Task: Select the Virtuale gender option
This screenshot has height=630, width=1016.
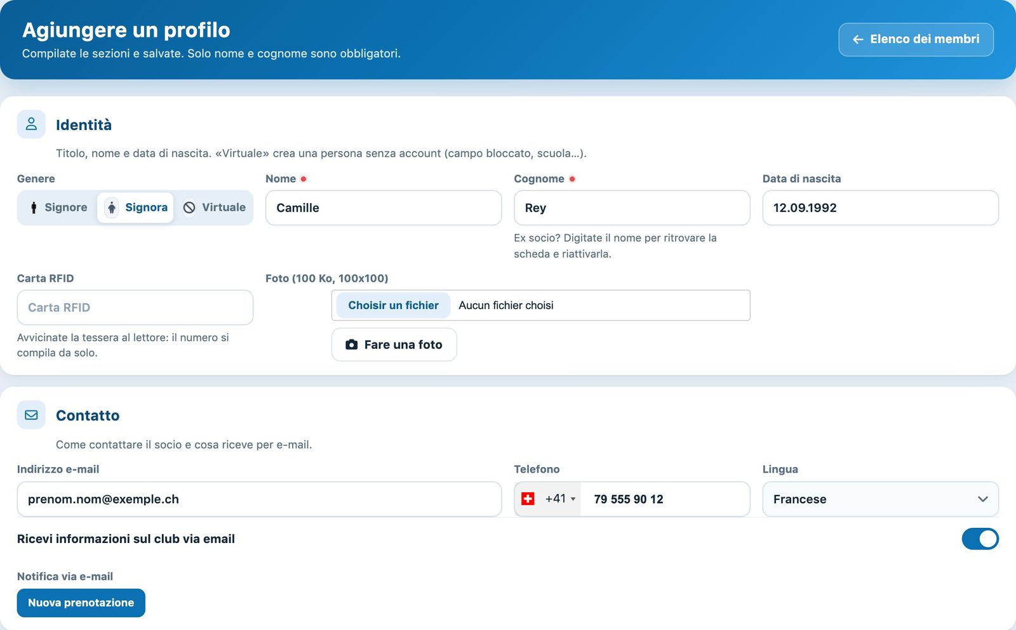Action: click(x=214, y=207)
